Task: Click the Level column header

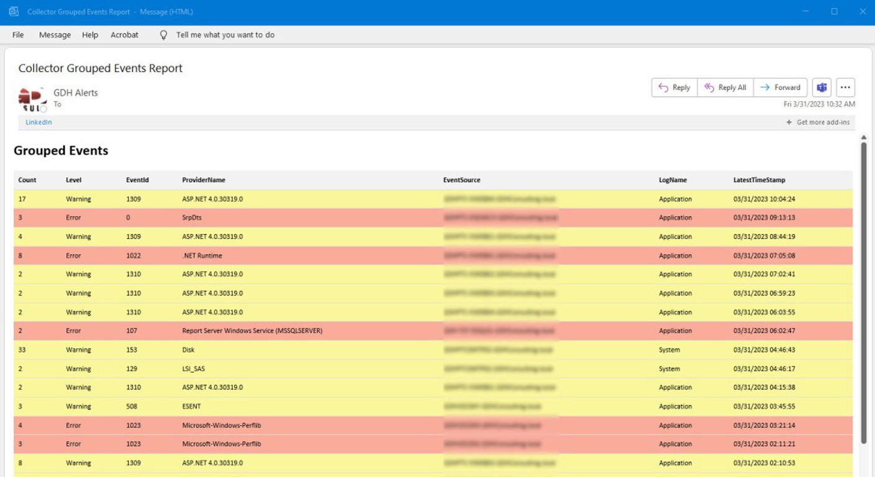Action: tap(73, 180)
